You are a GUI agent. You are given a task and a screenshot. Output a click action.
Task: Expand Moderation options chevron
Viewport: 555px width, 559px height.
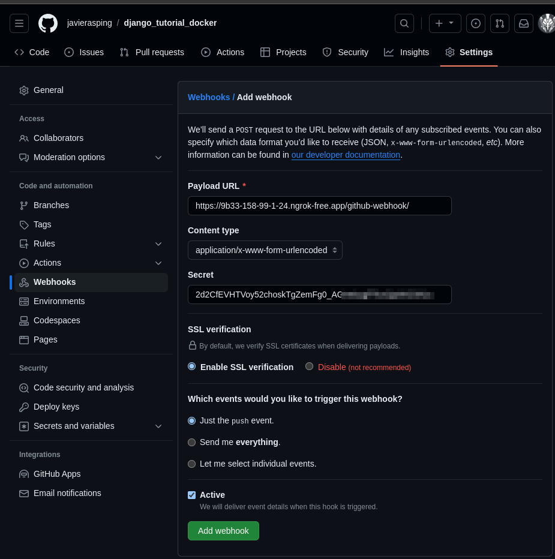[x=158, y=158]
